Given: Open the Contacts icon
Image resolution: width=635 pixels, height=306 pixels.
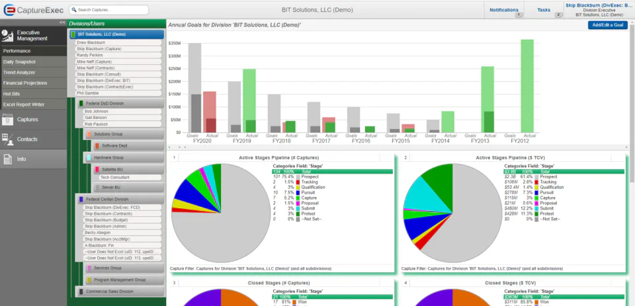Looking at the screenshot, I should (8, 139).
